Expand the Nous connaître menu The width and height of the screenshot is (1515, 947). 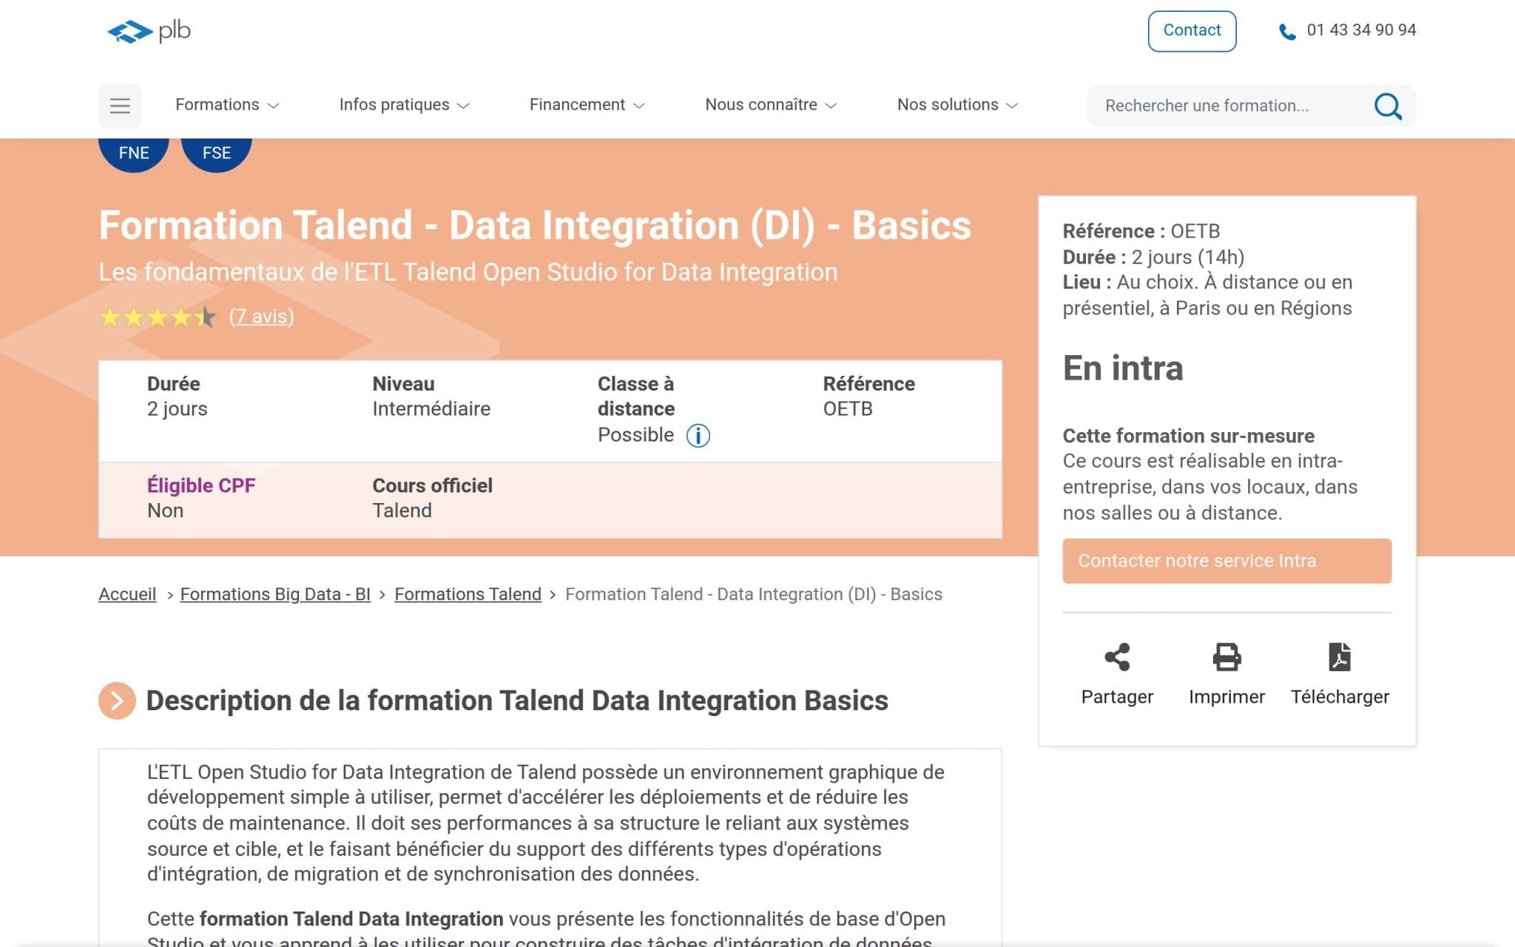click(x=771, y=105)
